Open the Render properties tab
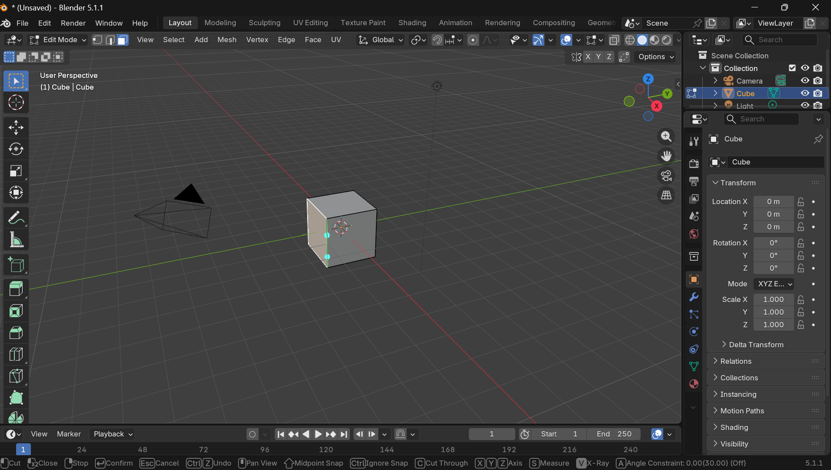The height and width of the screenshot is (470, 831). pyautogui.click(x=694, y=164)
